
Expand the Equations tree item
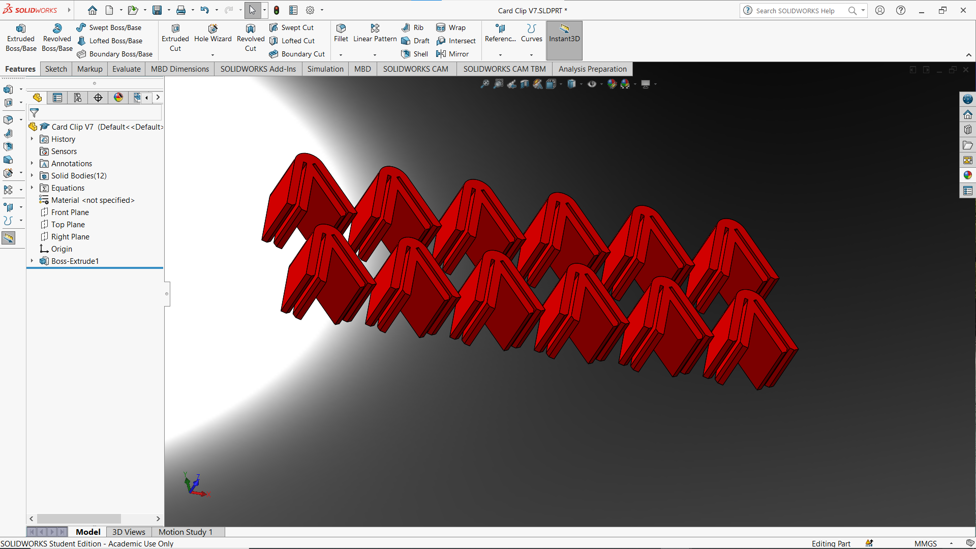32,188
